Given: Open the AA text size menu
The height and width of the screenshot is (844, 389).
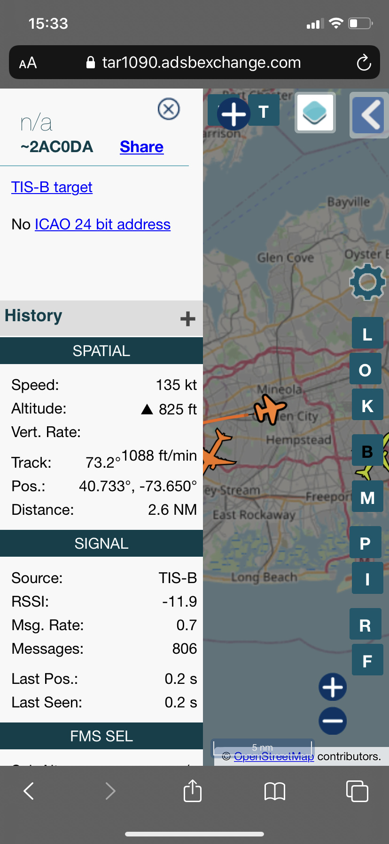Looking at the screenshot, I should coord(28,63).
